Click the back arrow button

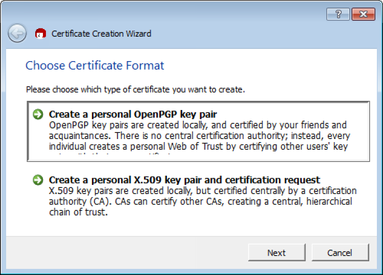17,34
